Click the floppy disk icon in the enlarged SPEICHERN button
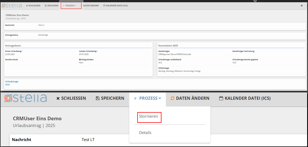Screen dimensions: 308x147 pos(98,98)
